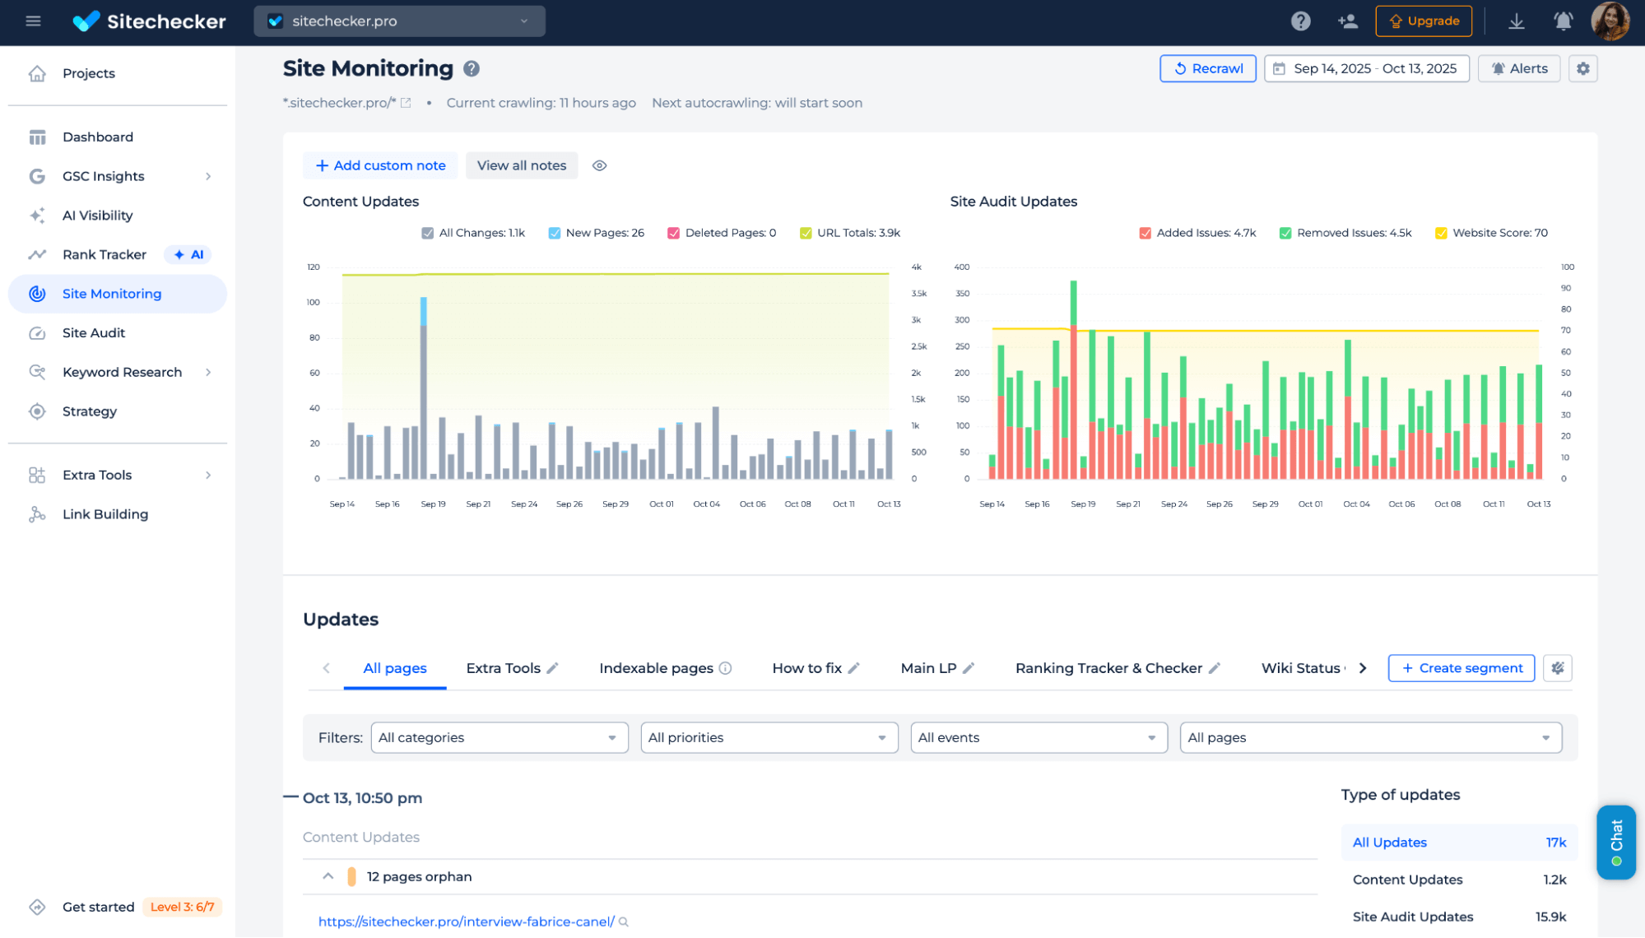1645x938 pixels.
Task: Open the interview-fabrice-canel URL link
Action: tap(466, 922)
